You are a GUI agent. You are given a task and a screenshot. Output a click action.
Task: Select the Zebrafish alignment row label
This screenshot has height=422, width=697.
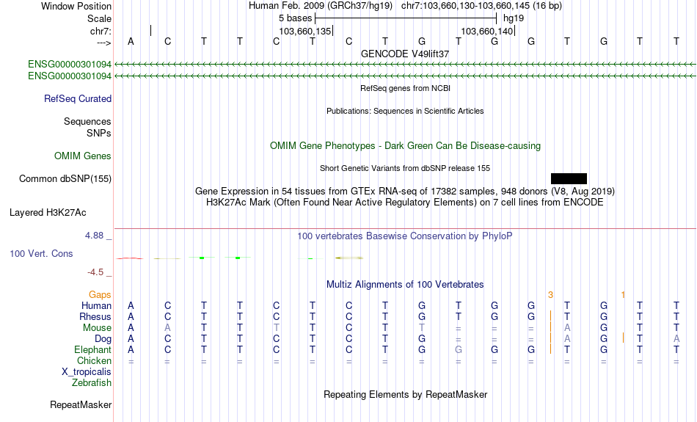pos(92,383)
